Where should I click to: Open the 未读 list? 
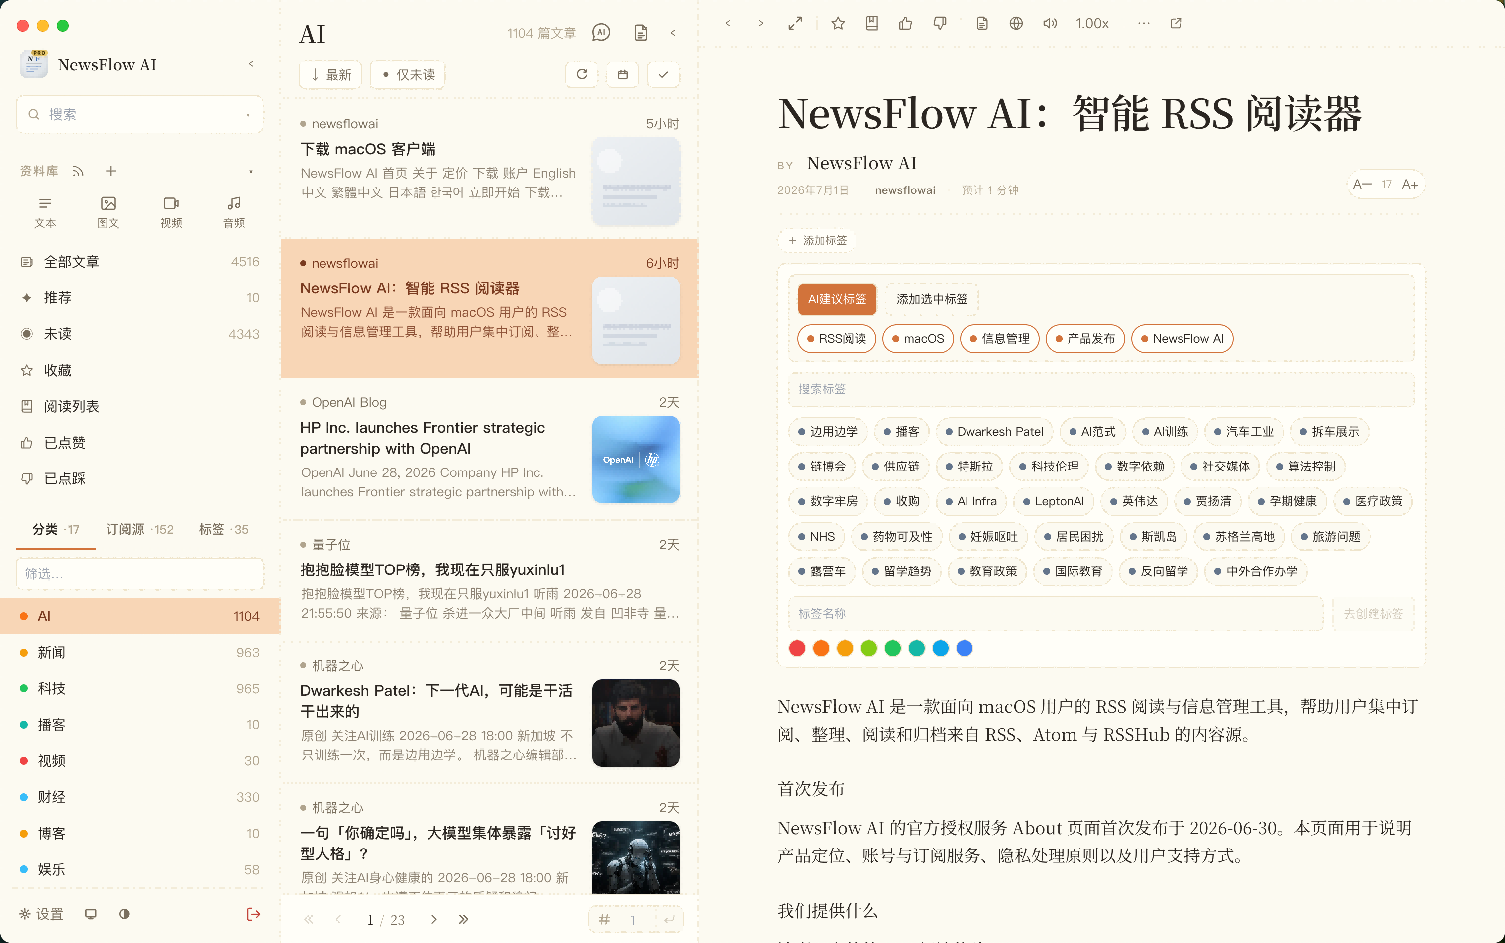click(x=140, y=334)
